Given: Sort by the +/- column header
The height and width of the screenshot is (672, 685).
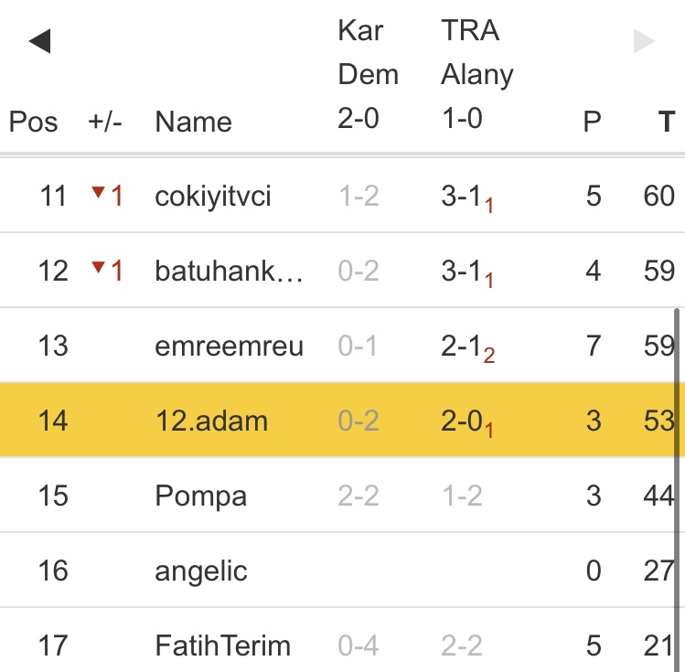Looking at the screenshot, I should [x=105, y=123].
